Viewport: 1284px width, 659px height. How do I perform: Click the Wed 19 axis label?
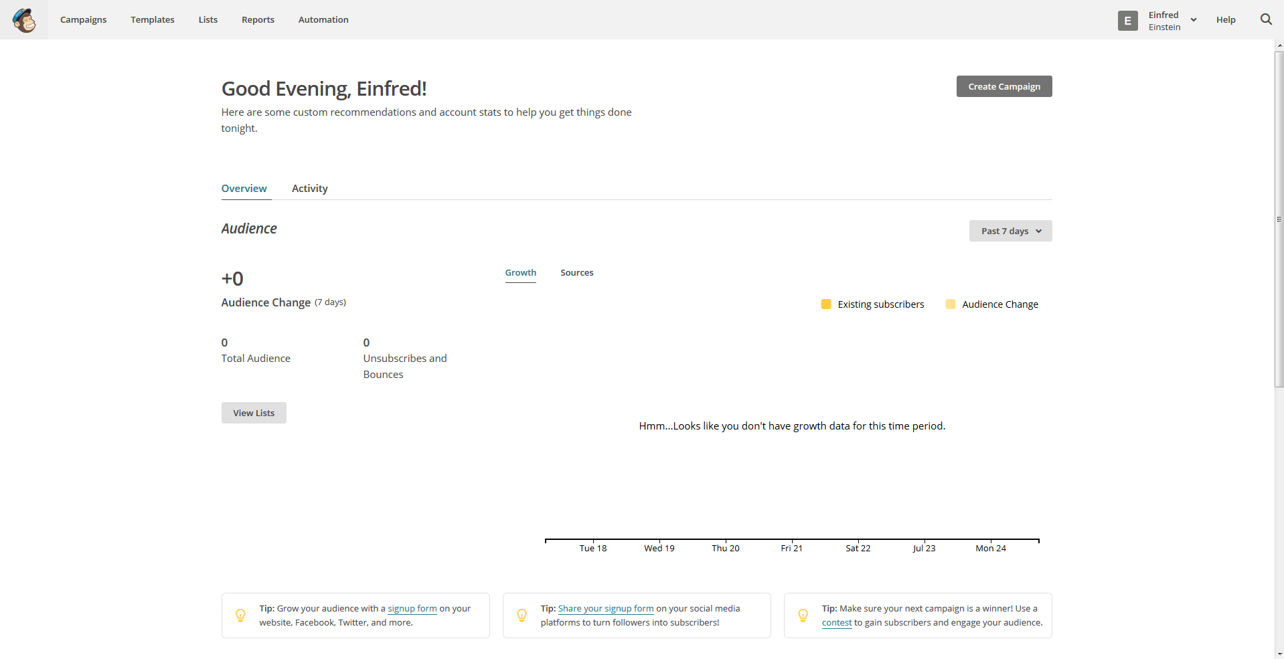[659, 549]
